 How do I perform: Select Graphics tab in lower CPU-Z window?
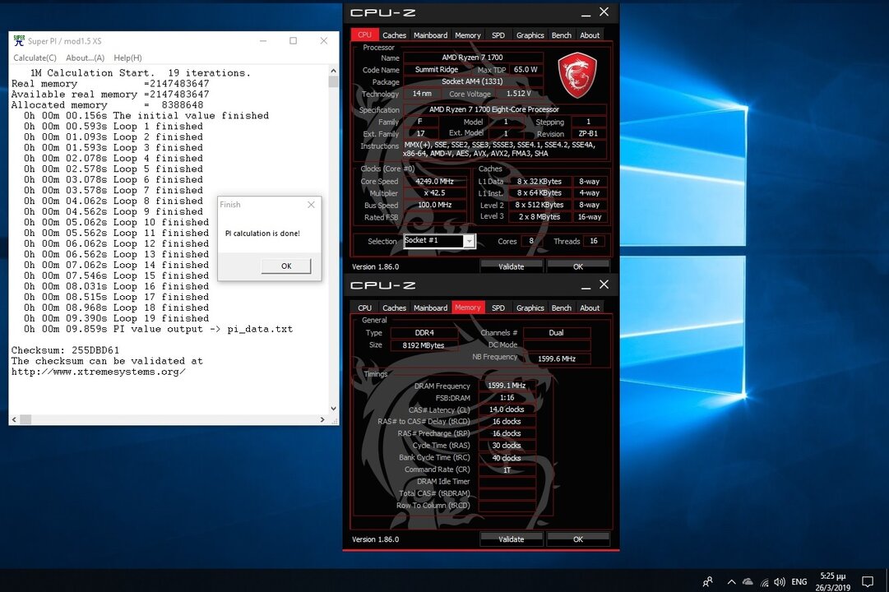coord(530,308)
